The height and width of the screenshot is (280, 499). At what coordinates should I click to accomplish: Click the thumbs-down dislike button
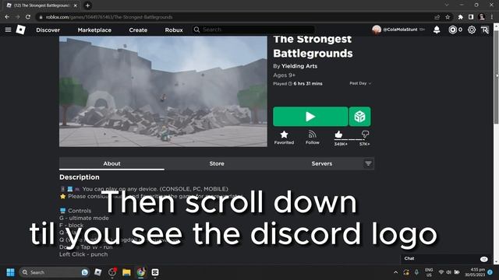[x=365, y=135]
